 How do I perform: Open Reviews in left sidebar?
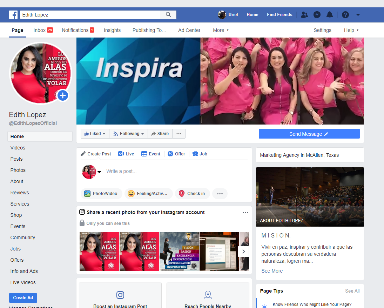[x=20, y=193]
